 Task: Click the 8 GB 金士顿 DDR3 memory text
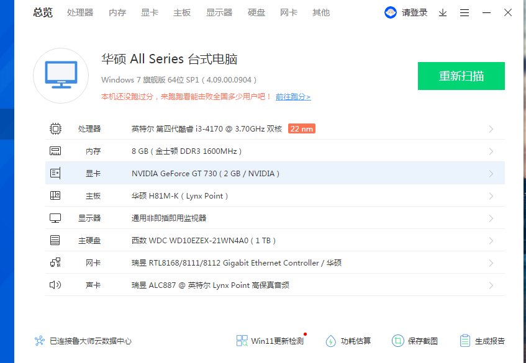pos(186,151)
